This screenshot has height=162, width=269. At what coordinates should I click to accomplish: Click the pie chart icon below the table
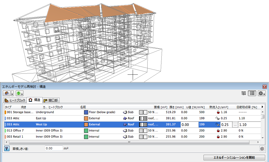coord(262,148)
